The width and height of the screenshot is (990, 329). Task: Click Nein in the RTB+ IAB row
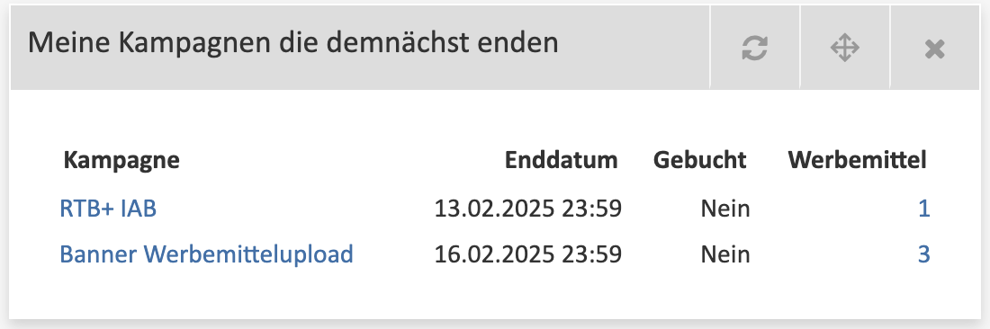pyautogui.click(x=725, y=208)
